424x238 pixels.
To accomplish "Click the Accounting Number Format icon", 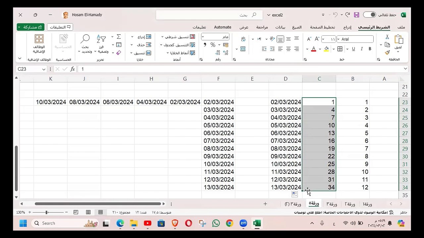I will 226,45.
